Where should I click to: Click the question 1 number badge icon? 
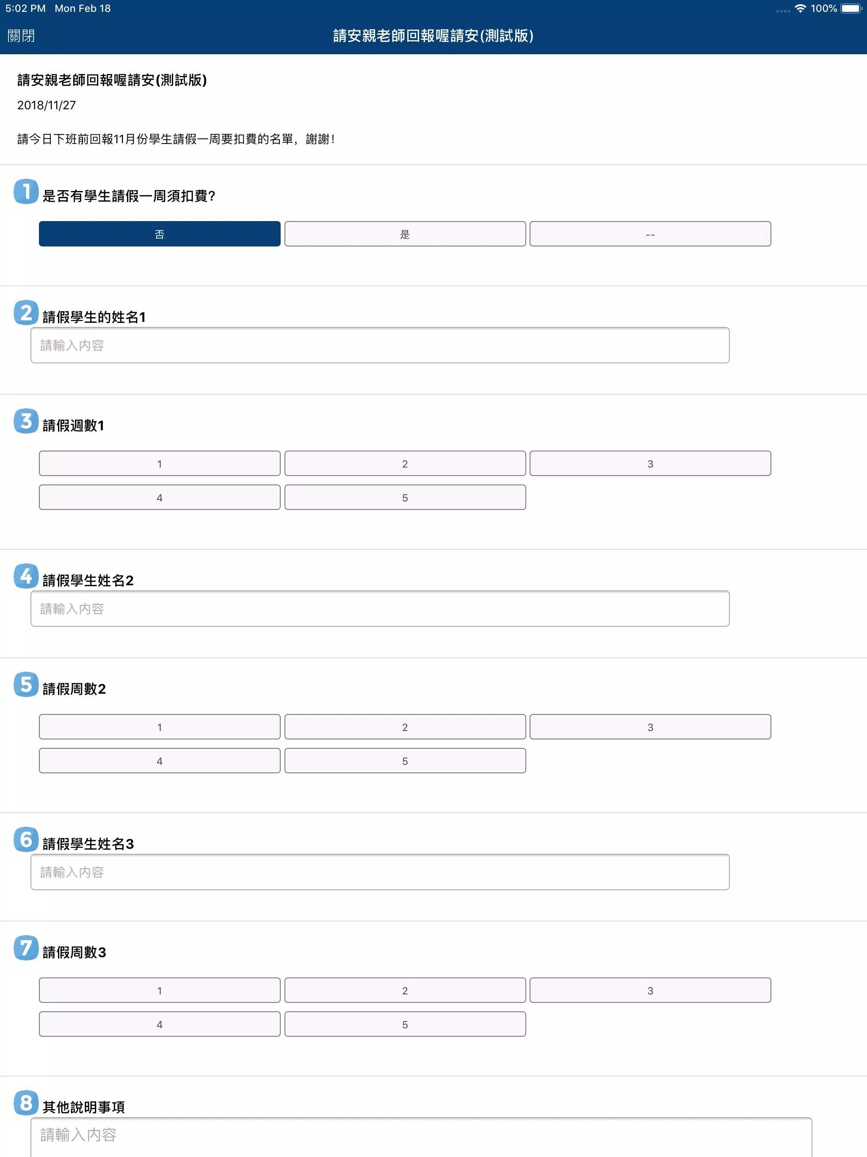pyautogui.click(x=26, y=191)
